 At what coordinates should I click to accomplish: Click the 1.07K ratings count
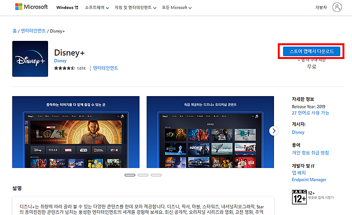click(x=81, y=68)
